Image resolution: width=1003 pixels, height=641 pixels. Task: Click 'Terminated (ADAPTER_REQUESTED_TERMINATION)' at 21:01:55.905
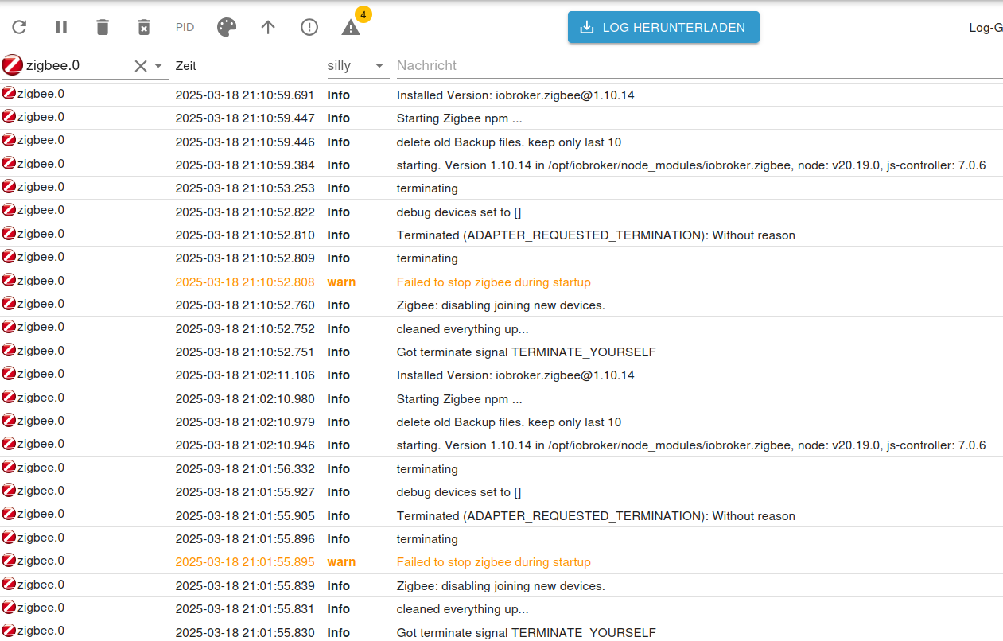click(596, 515)
